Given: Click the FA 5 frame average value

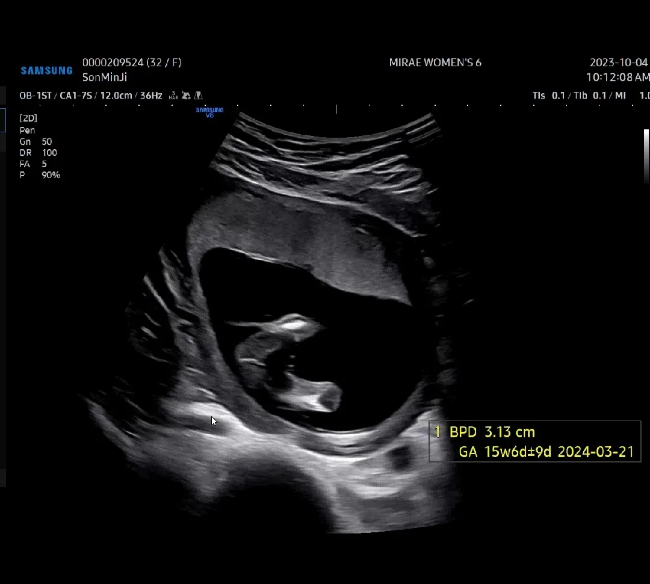Looking at the screenshot, I should tap(33, 164).
